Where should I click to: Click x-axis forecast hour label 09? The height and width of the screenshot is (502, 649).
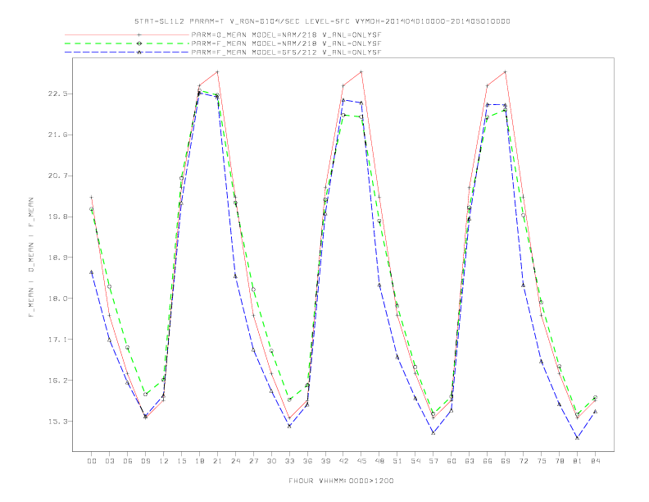146,461
